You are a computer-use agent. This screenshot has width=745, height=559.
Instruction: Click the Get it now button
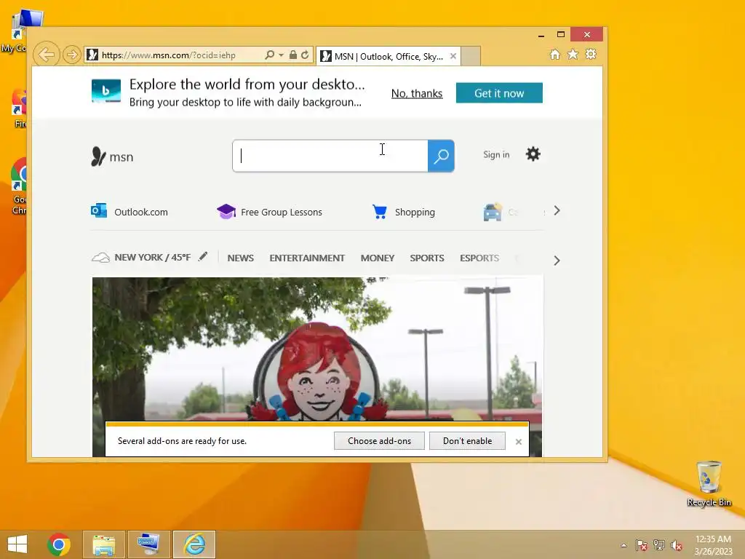click(499, 93)
